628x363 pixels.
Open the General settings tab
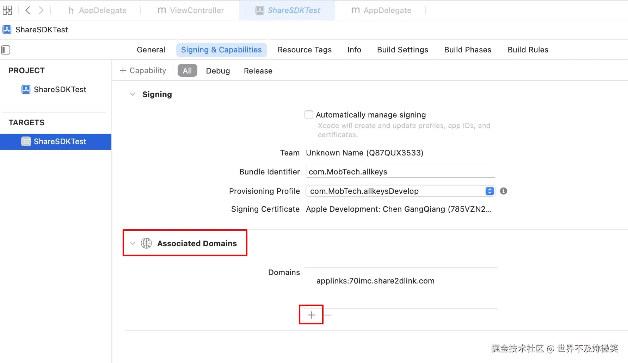pos(151,50)
